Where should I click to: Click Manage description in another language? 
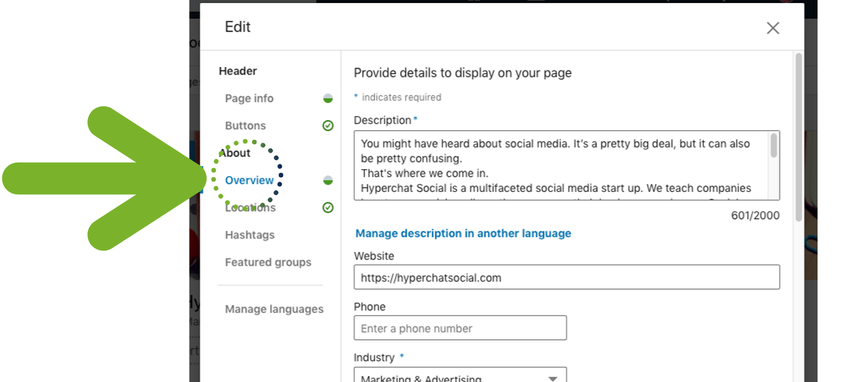(463, 233)
